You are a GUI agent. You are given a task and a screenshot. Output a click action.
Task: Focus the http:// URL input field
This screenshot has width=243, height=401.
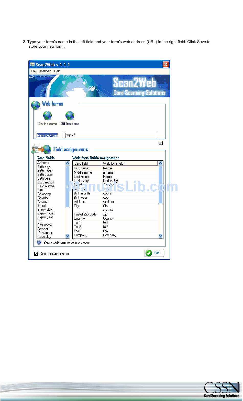pyautogui.click(x=111, y=135)
